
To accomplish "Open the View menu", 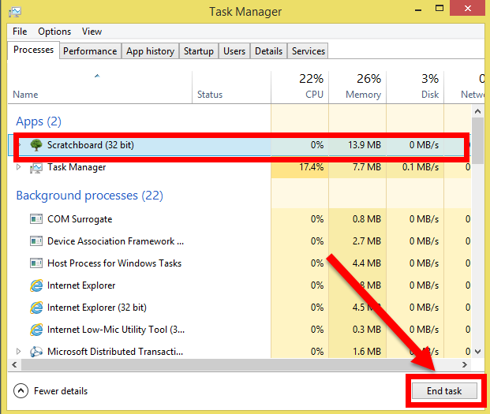I will click(92, 32).
